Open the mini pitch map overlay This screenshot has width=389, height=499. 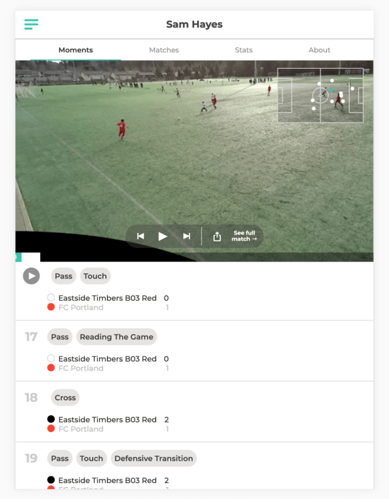(320, 95)
